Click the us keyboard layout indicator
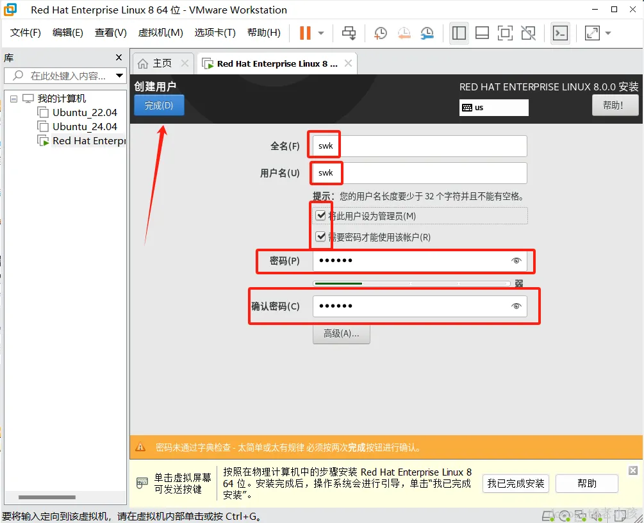The width and height of the screenshot is (644, 523). click(x=493, y=108)
